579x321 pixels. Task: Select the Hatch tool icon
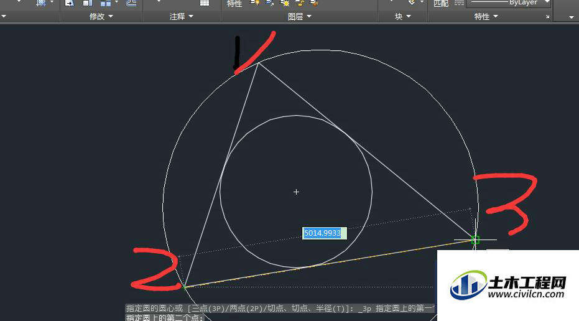pos(41,3)
